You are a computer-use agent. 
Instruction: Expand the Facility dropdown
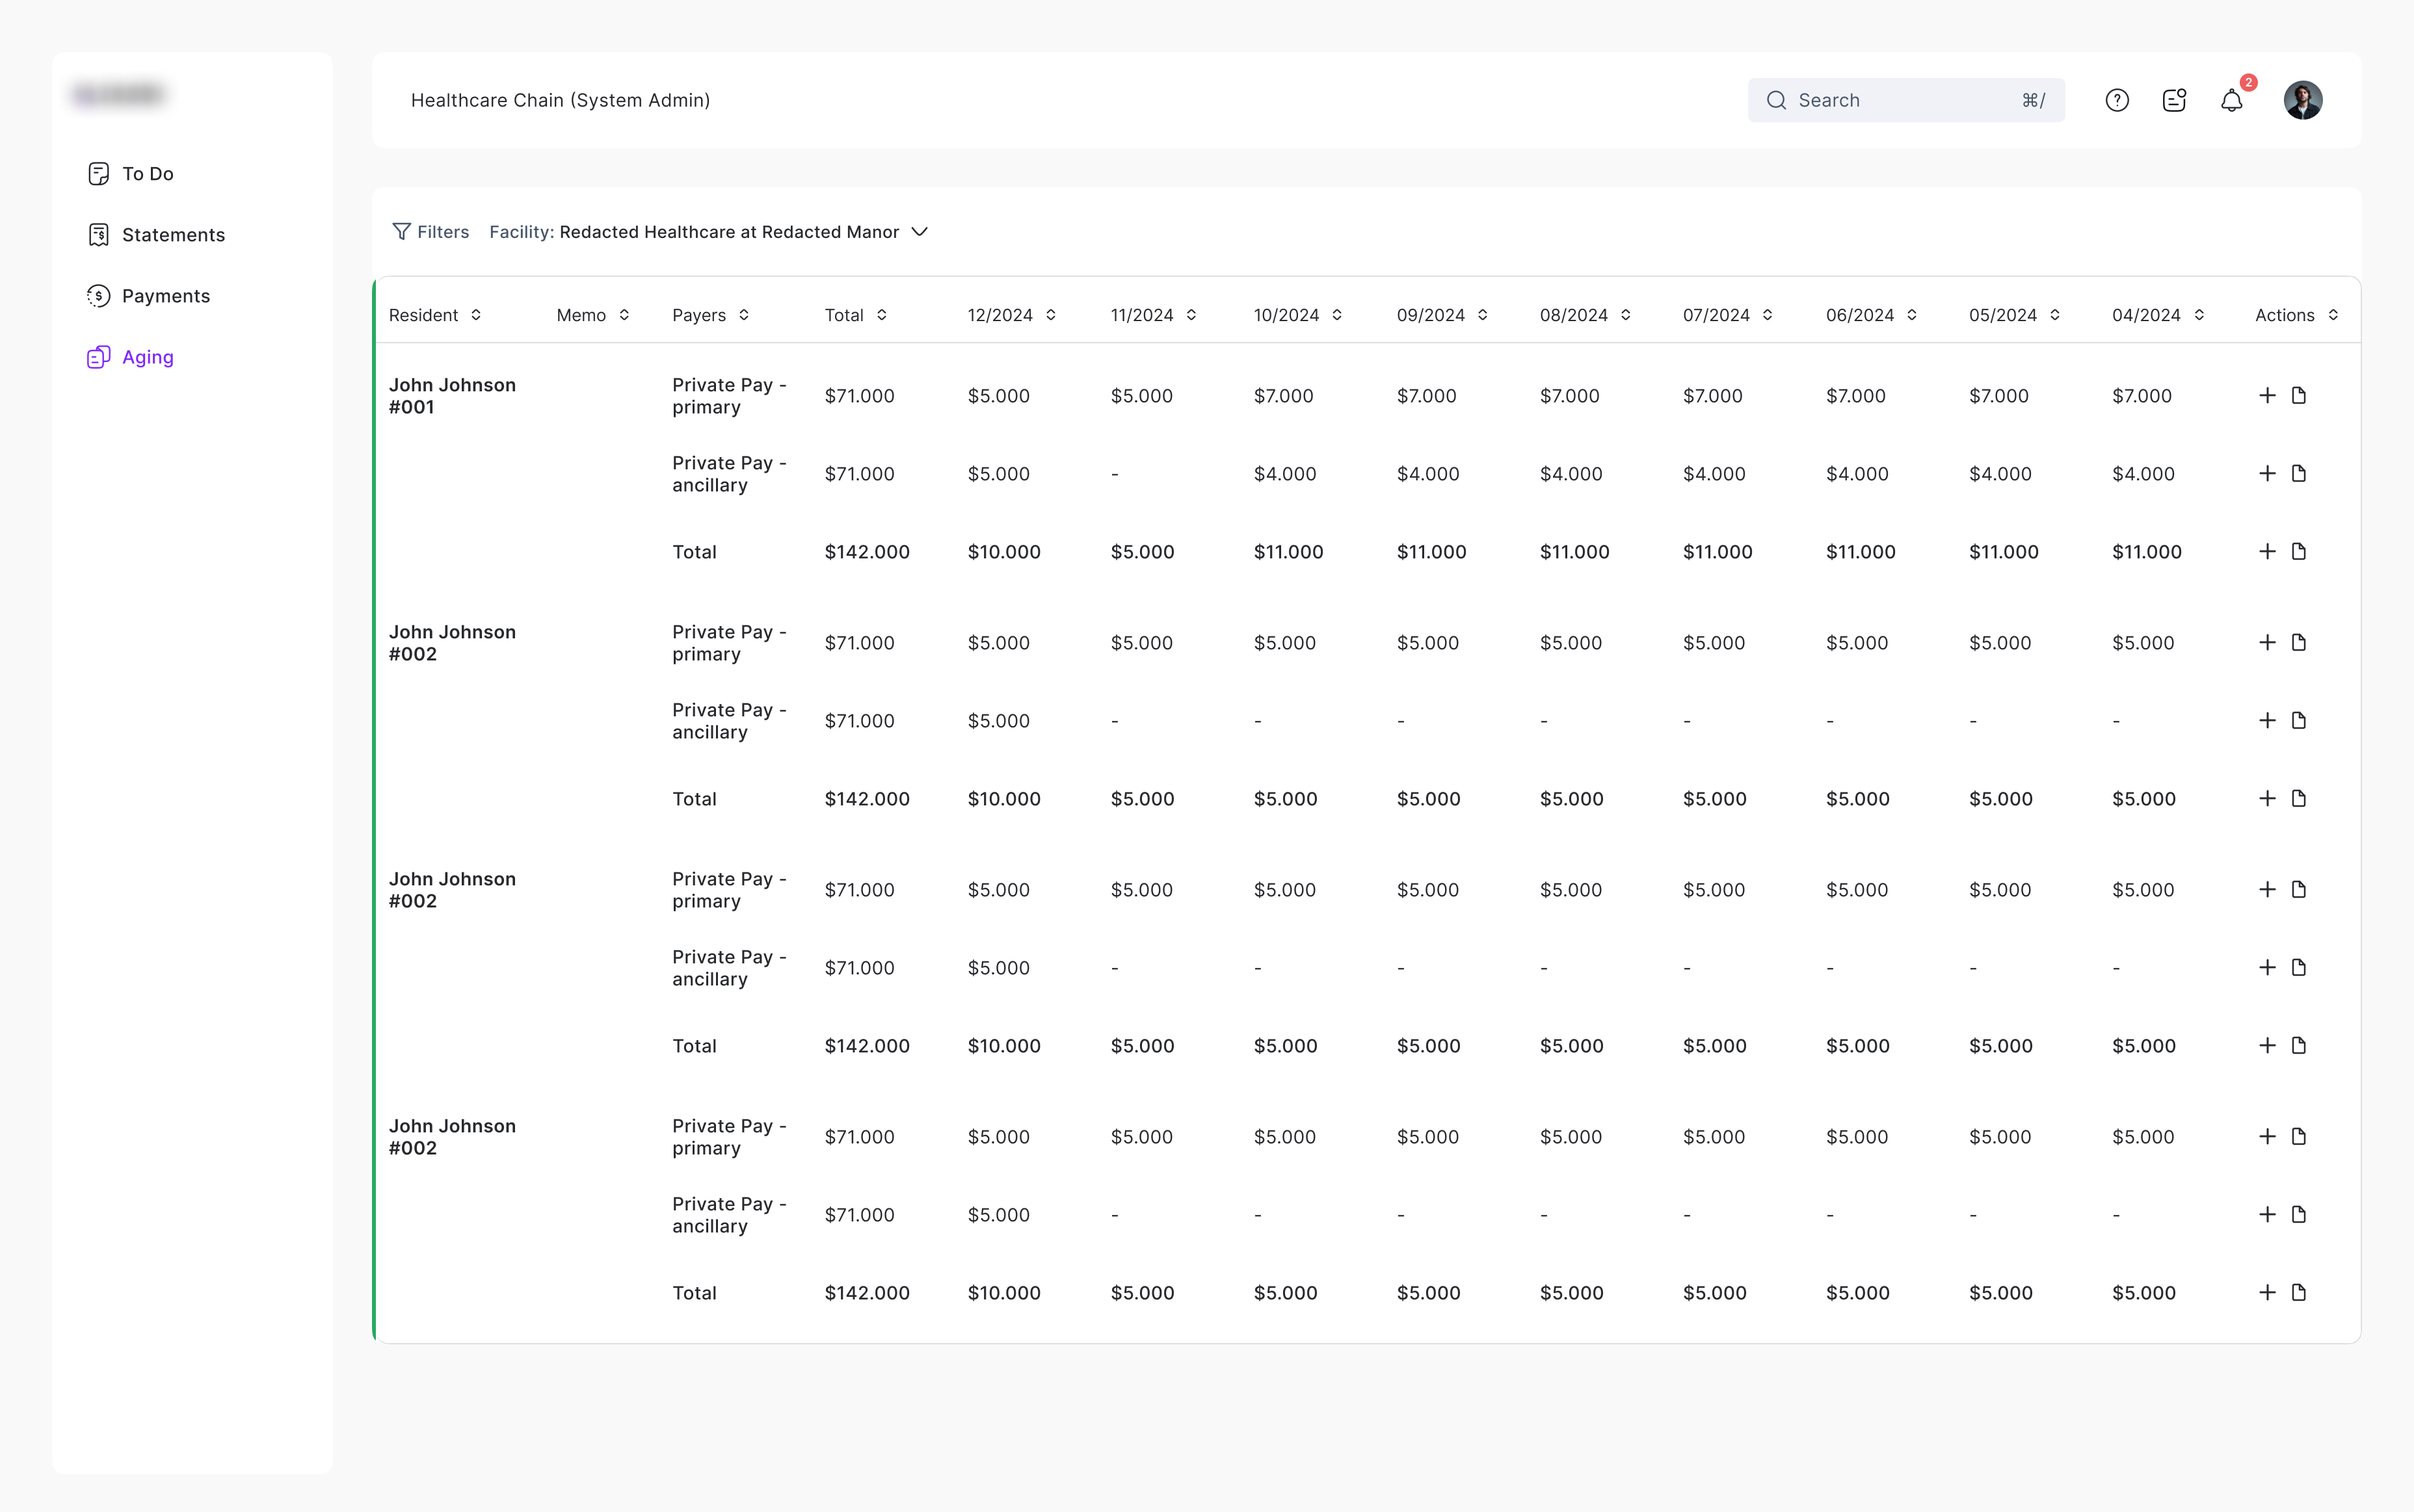[x=710, y=232]
